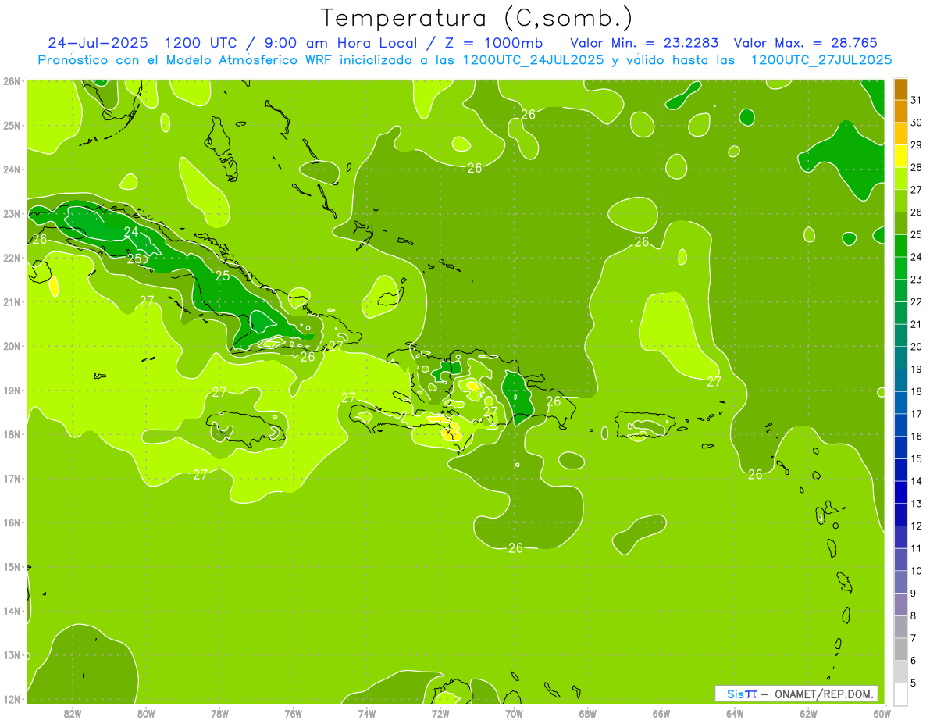Click the '26N' latitude label

click(12, 81)
